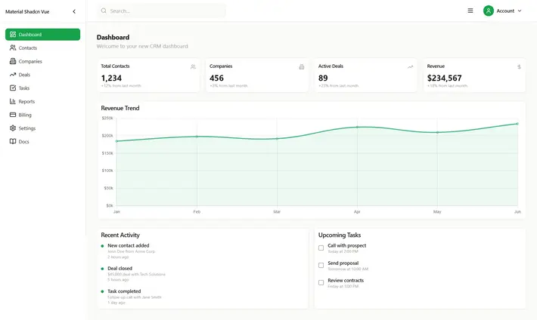The height and width of the screenshot is (320, 537).
Task: Click the Dashboard grid icon in sidebar
Action: pyautogui.click(x=13, y=34)
